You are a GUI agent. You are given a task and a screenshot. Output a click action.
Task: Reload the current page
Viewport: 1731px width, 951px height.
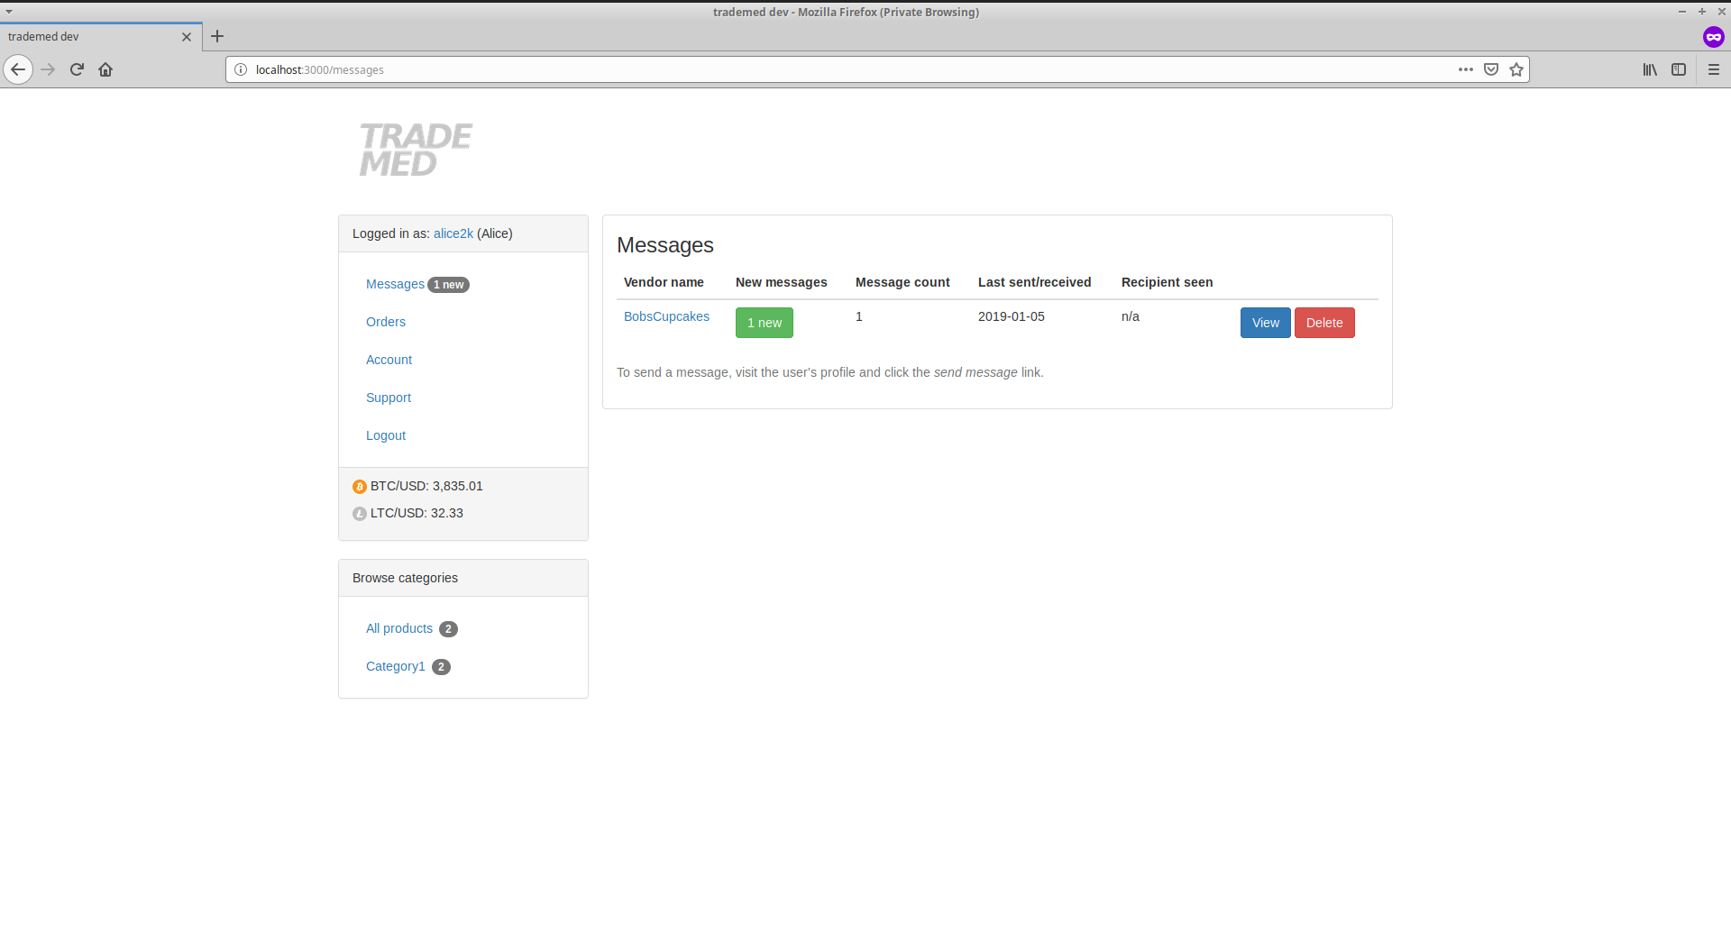[77, 69]
